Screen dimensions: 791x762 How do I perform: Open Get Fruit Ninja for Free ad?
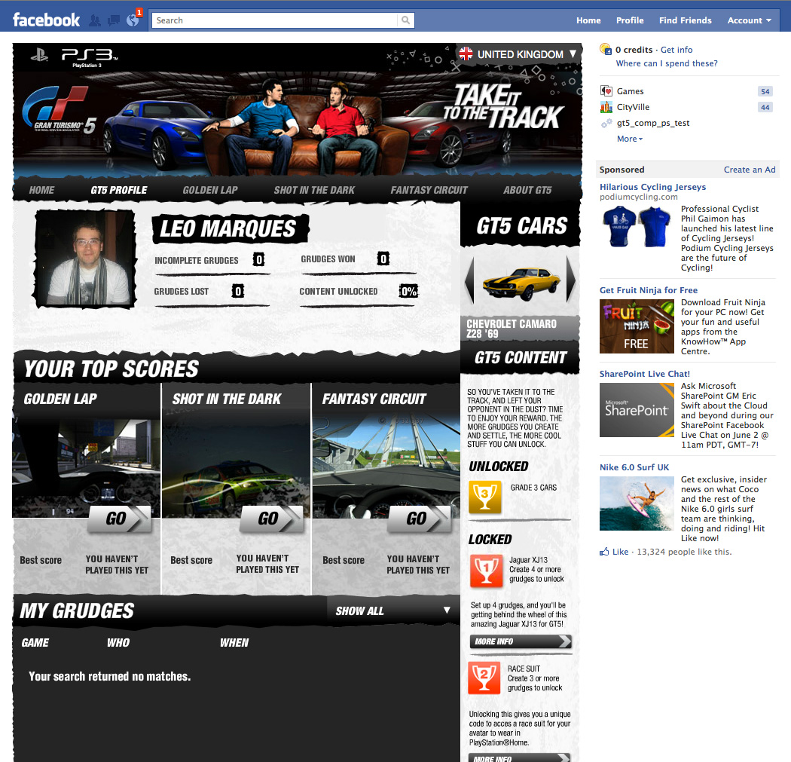coord(648,290)
